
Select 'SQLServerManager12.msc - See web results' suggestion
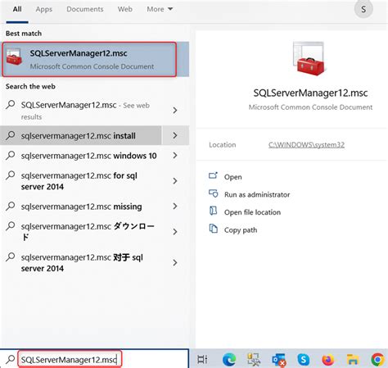81,111
